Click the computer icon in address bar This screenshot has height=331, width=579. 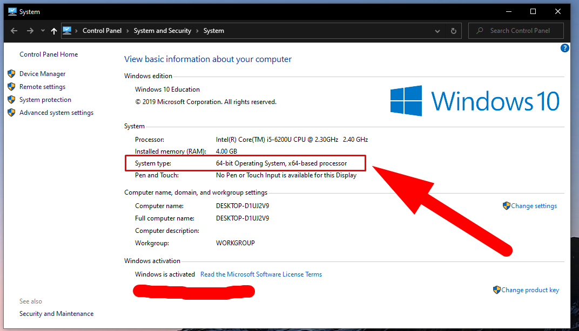pyautogui.click(x=67, y=31)
